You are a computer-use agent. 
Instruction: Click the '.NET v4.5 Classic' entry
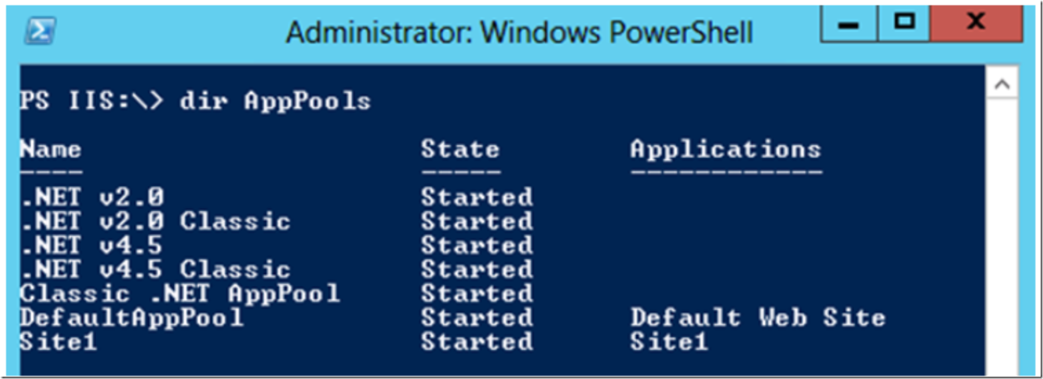tap(155, 270)
